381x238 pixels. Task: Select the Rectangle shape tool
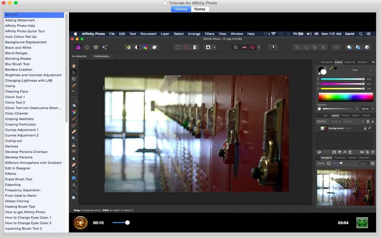coord(74,178)
